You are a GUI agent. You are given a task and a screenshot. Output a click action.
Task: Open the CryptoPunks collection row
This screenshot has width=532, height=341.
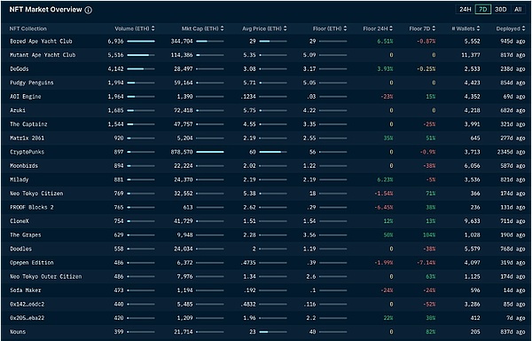266,152
